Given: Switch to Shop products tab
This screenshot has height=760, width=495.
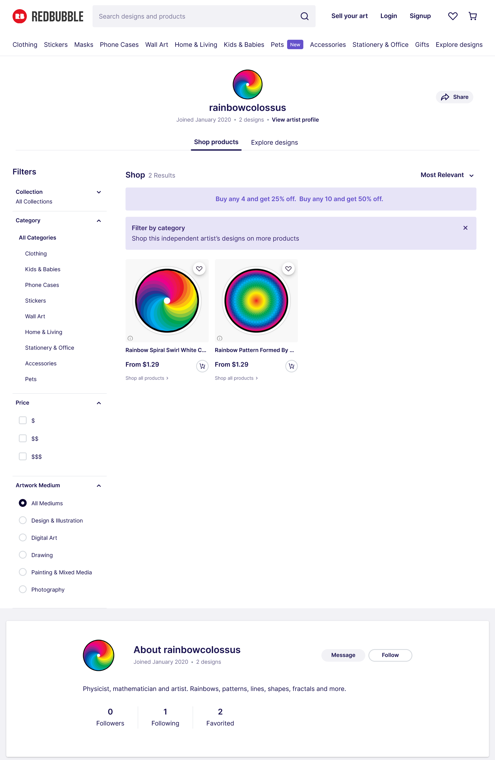Looking at the screenshot, I should pyautogui.click(x=216, y=142).
